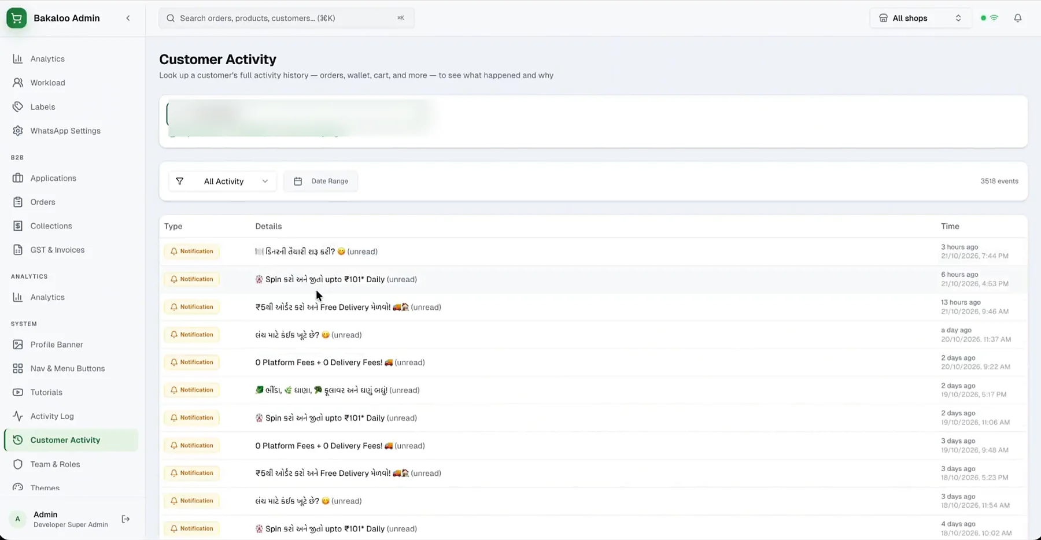Image resolution: width=1041 pixels, height=540 pixels.
Task: Go to Workload in sidebar
Action: click(x=72, y=83)
